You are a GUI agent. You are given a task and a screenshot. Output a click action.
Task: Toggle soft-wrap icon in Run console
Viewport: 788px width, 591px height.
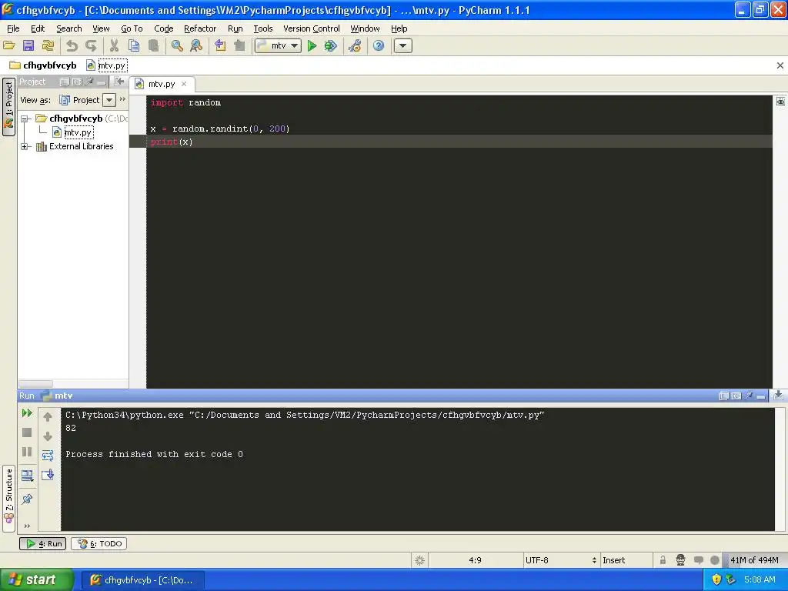click(48, 456)
